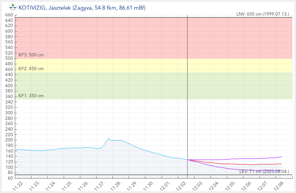The image size is (296, 193).
Task: Select the 'KF1: 350 cm' threshold label
Action: (x=31, y=96)
